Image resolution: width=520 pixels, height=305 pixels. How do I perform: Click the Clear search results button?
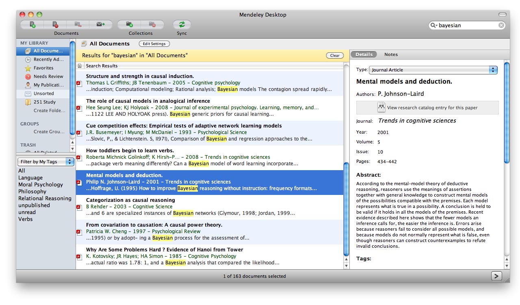pyautogui.click(x=335, y=56)
